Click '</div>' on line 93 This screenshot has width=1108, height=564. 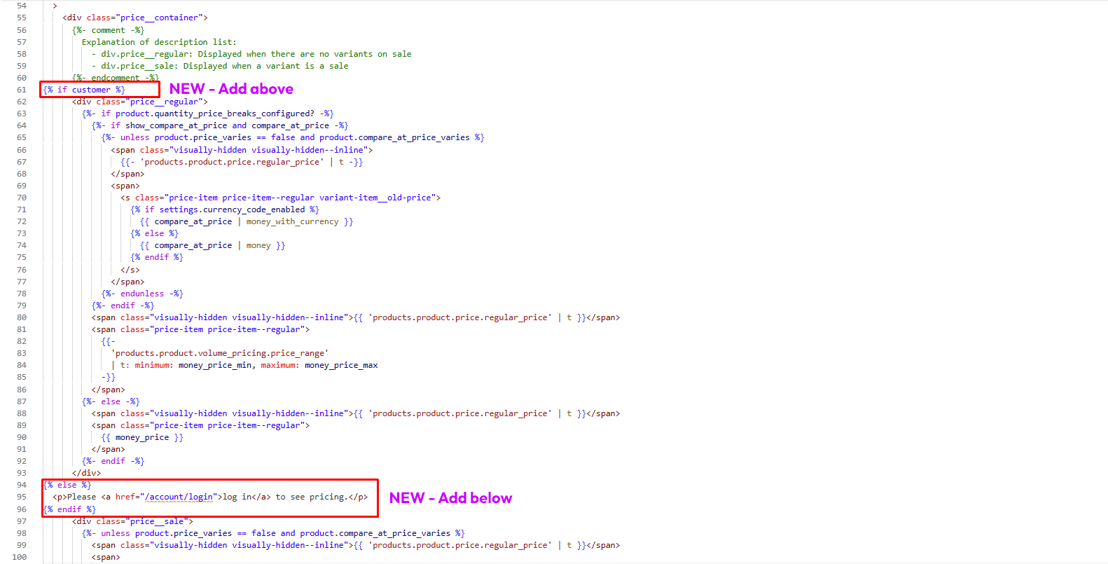point(86,473)
